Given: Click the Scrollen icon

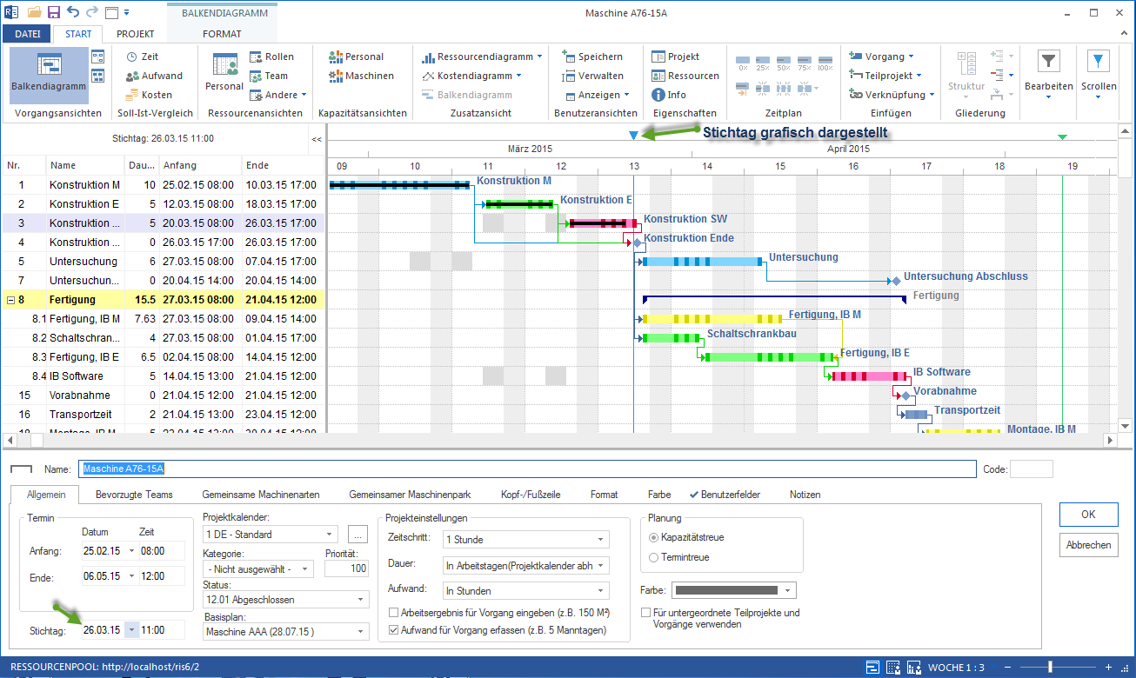Looking at the screenshot, I should (x=1099, y=61).
